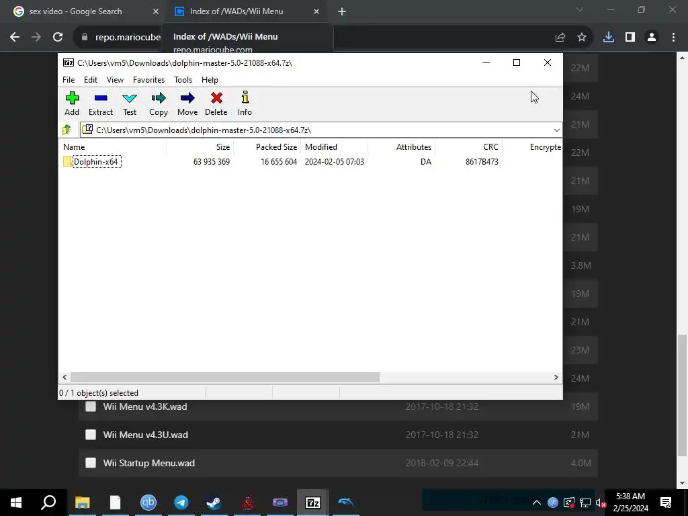This screenshot has height=516, width=688.
Task: Sort by CRC column header
Action: 468,147
